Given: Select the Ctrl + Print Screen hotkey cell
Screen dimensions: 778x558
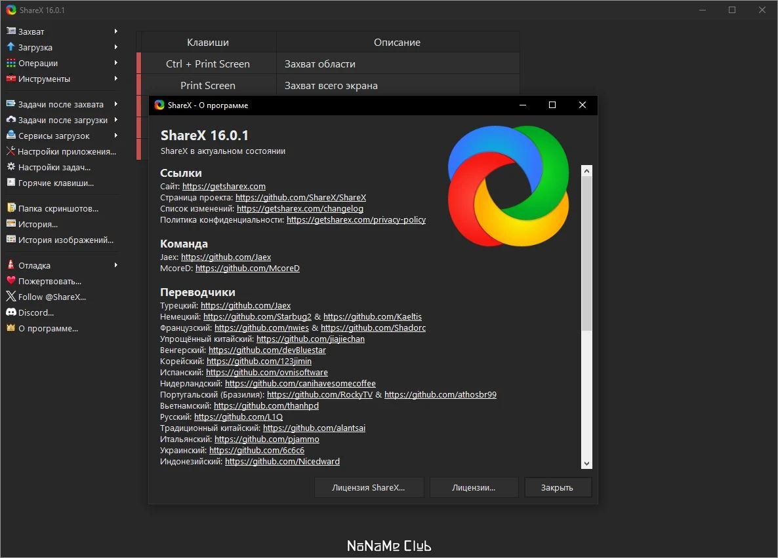Looking at the screenshot, I should click(208, 64).
